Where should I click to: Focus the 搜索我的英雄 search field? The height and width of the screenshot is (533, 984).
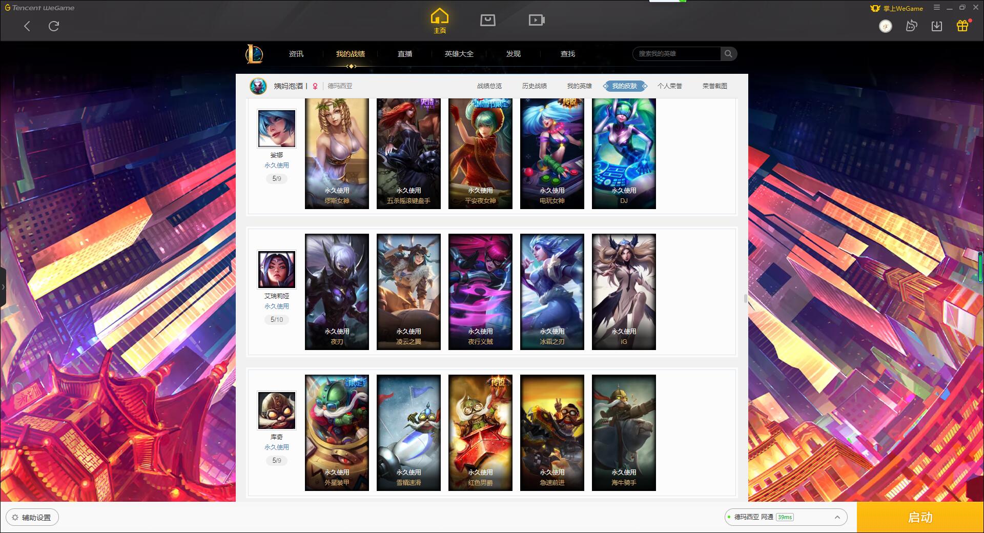pyautogui.click(x=677, y=54)
